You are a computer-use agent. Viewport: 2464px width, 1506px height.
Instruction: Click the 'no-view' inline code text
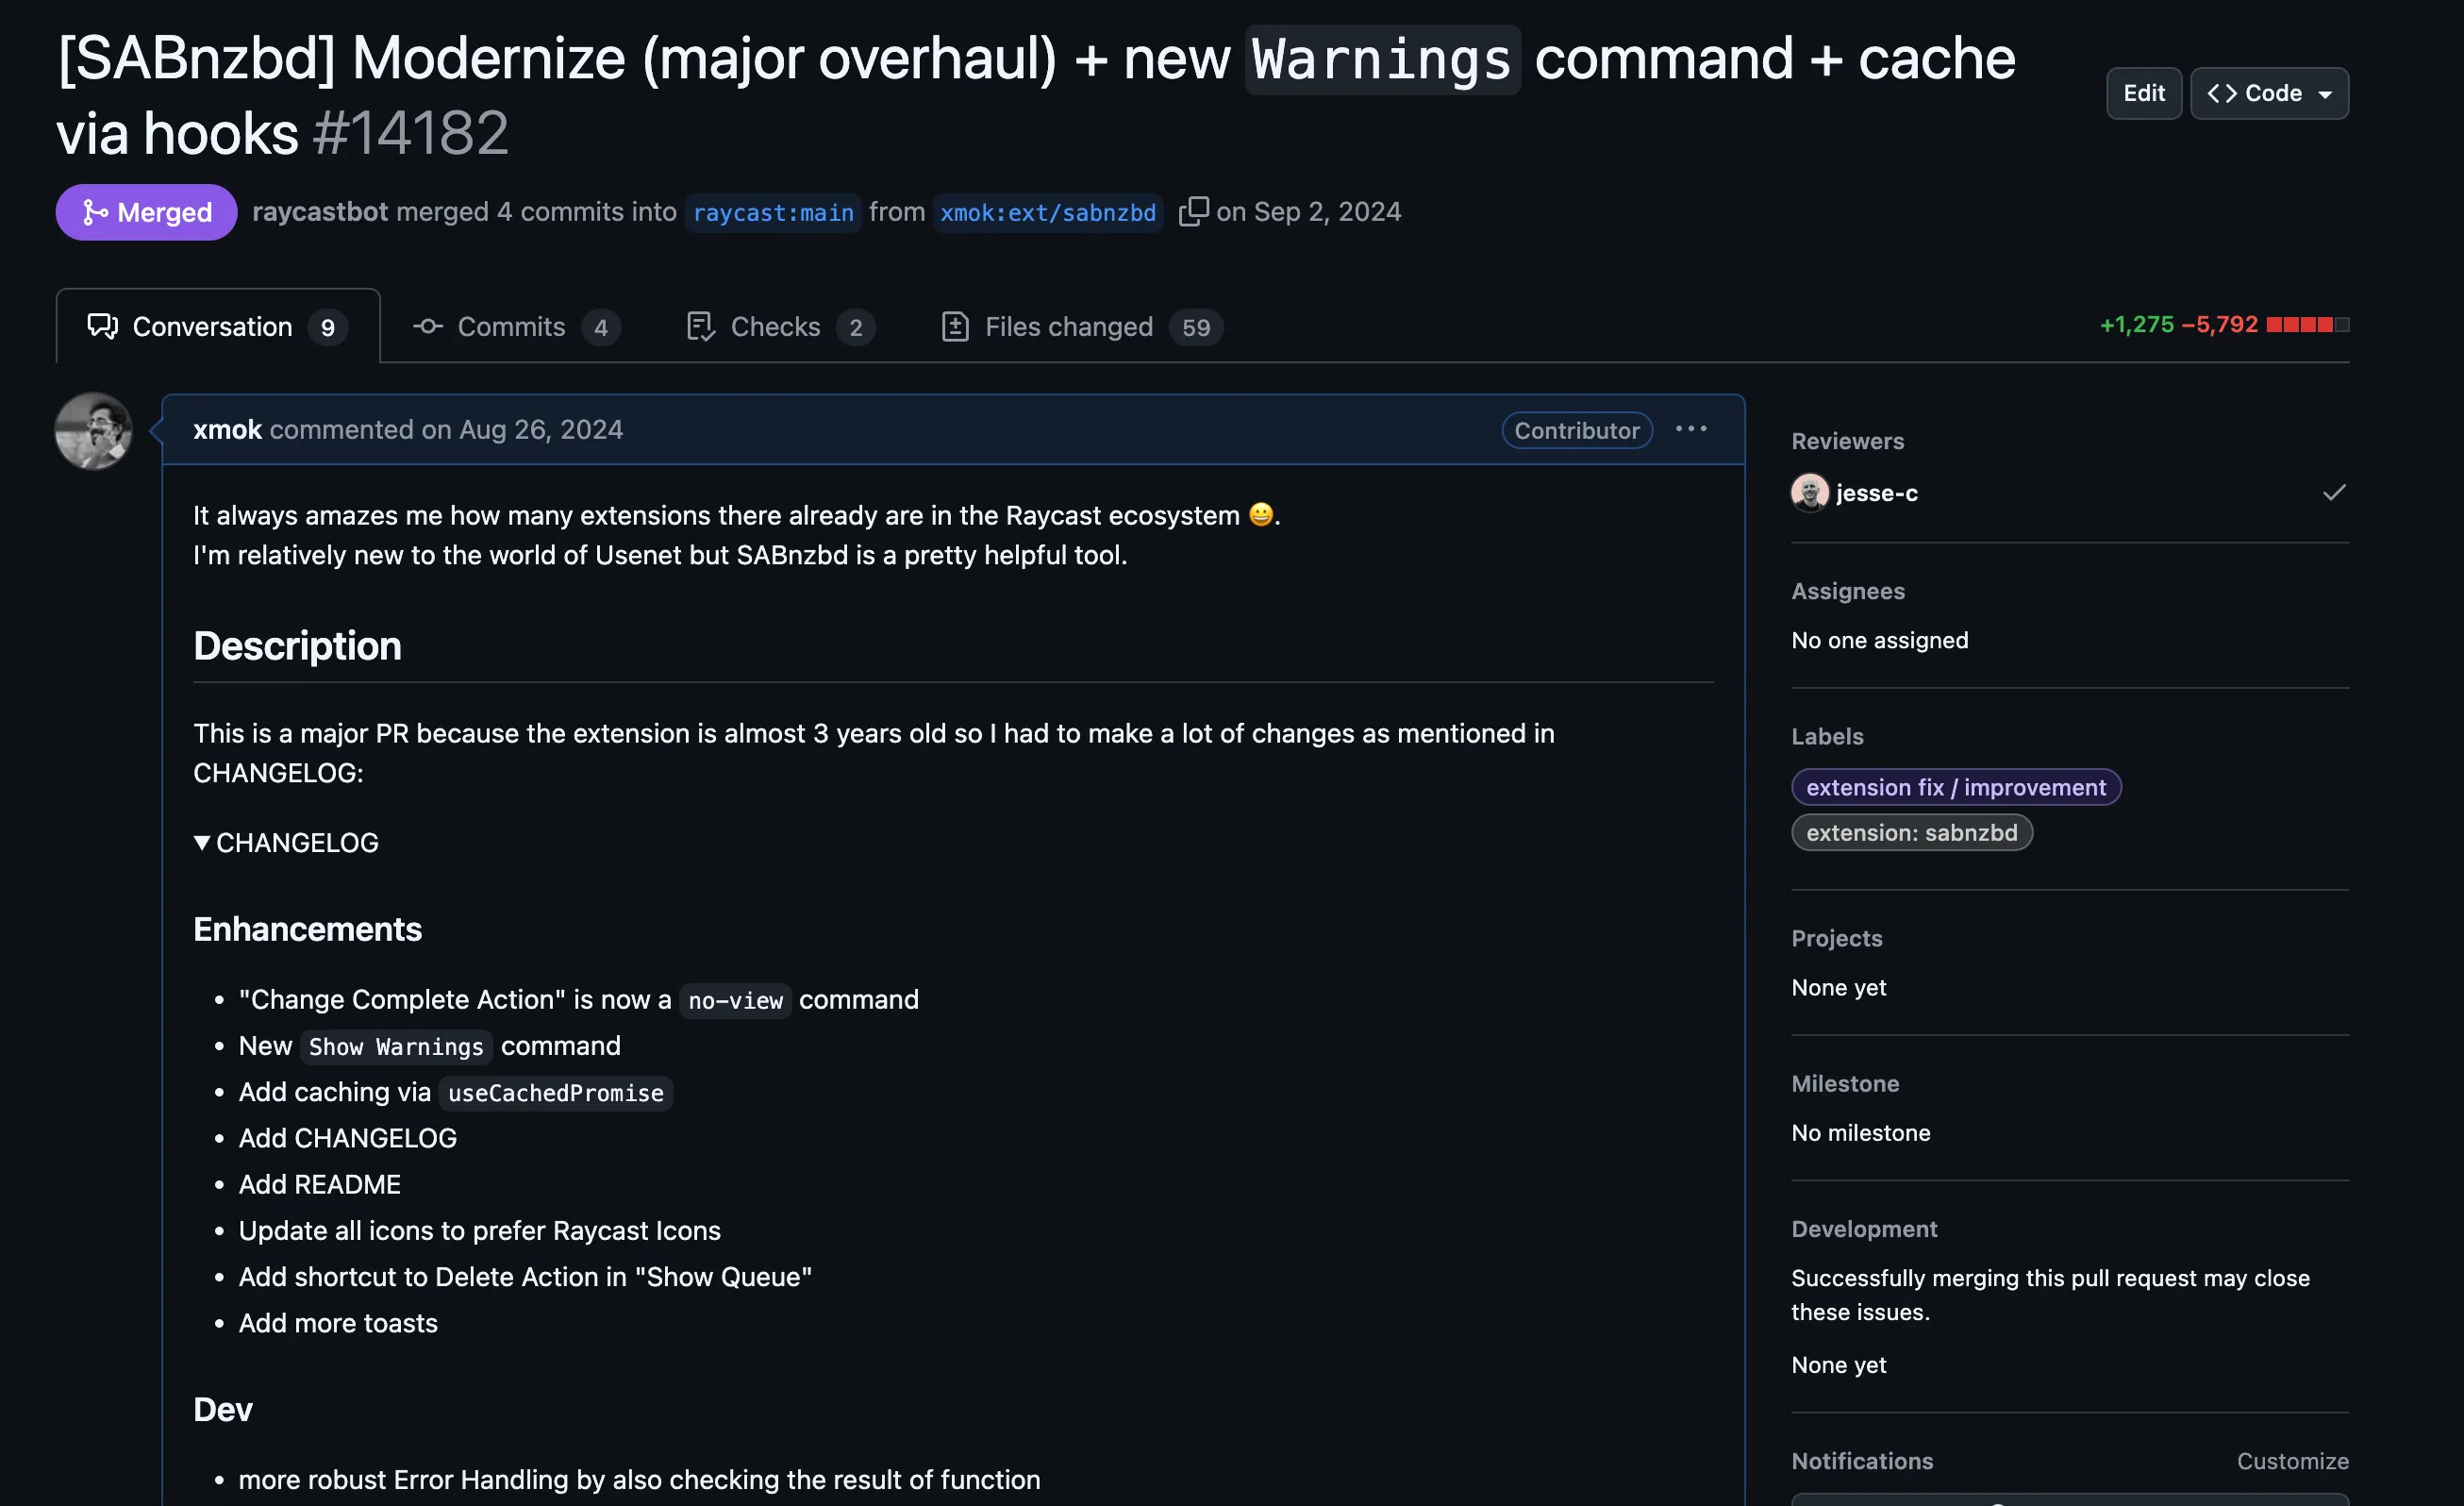(735, 1000)
